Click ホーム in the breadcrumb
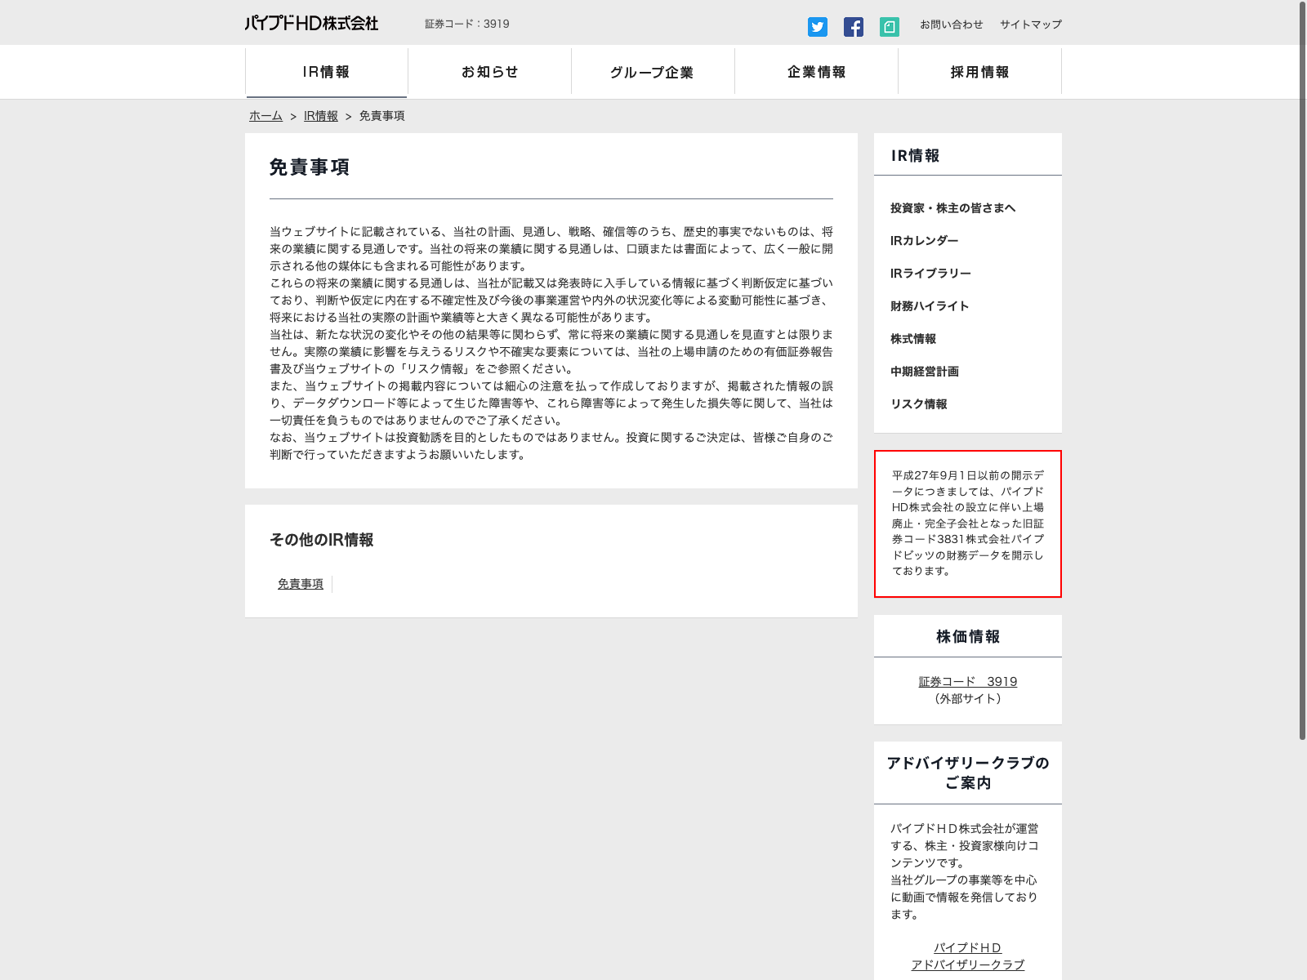The image size is (1307, 980). click(x=265, y=116)
